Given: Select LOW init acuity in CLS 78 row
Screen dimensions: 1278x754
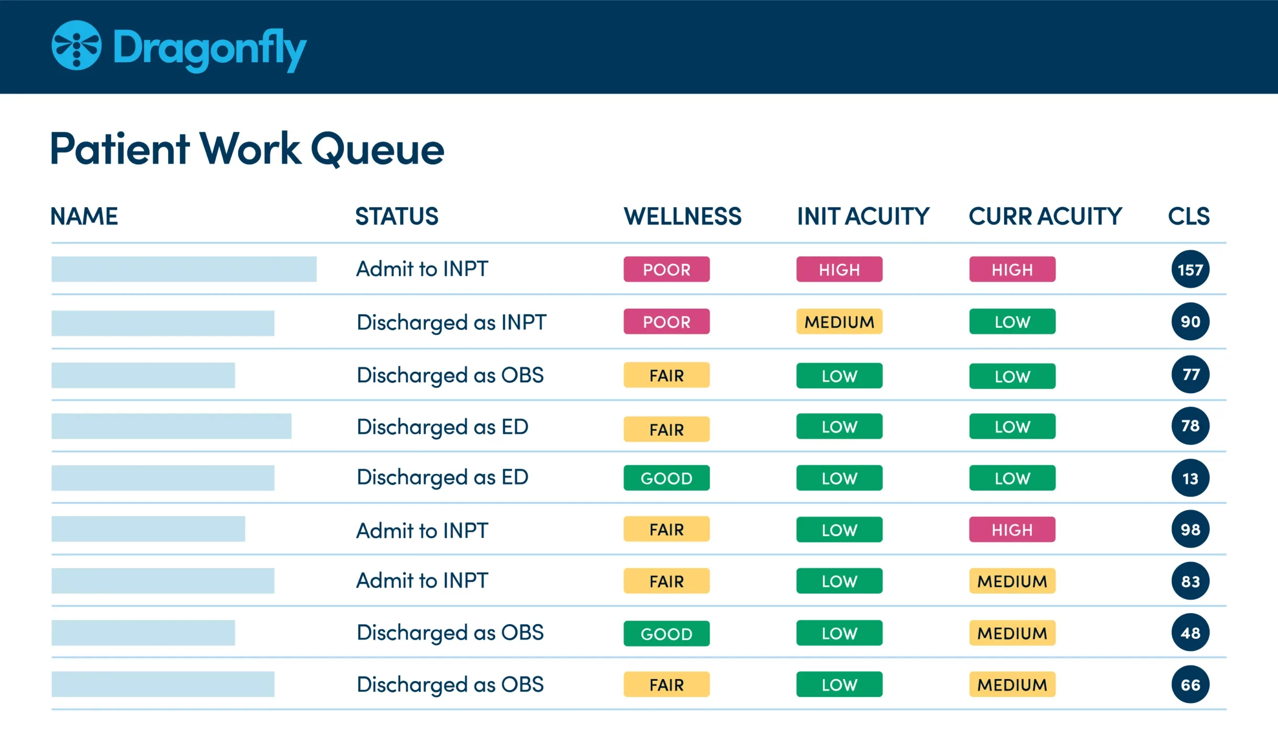Looking at the screenshot, I should 839,426.
